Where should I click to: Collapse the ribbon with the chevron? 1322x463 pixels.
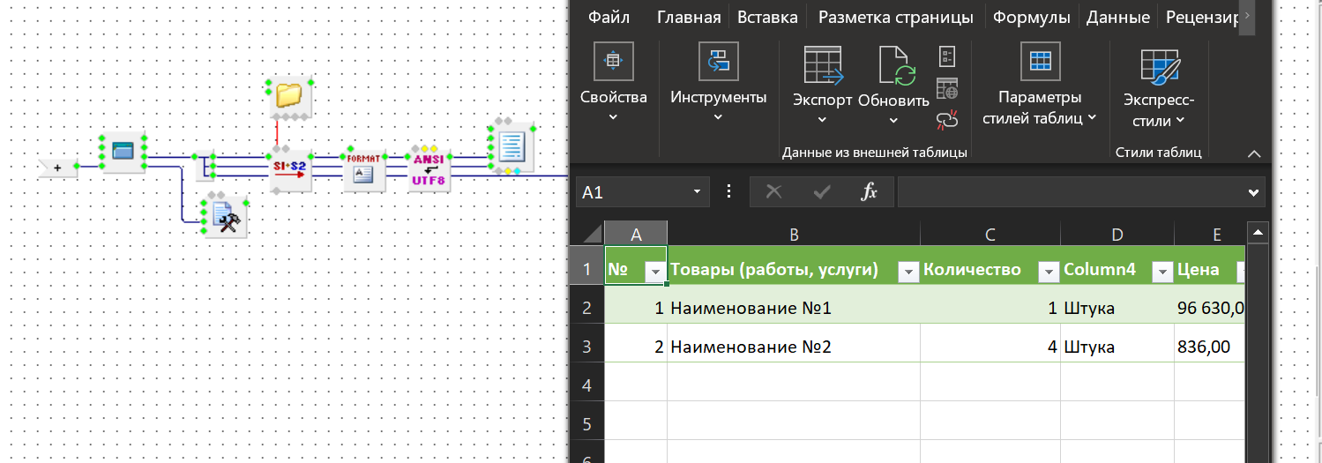[x=1254, y=153]
